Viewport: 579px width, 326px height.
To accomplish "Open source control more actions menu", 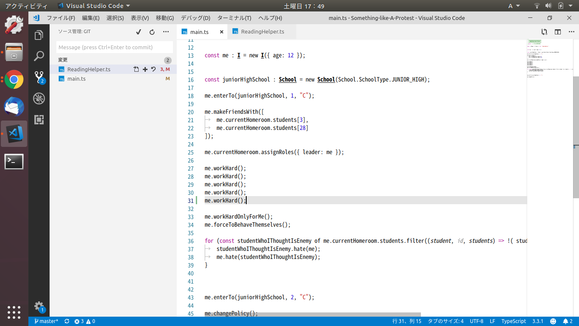I will click(166, 32).
